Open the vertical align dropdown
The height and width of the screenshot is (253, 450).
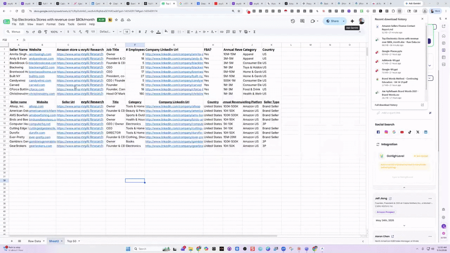pos(197,32)
